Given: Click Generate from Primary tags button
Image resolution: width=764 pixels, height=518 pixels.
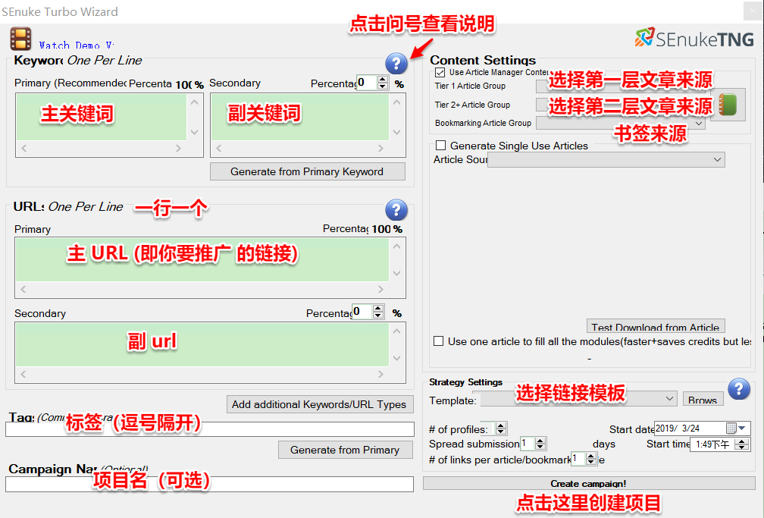Looking at the screenshot, I should 346,450.
